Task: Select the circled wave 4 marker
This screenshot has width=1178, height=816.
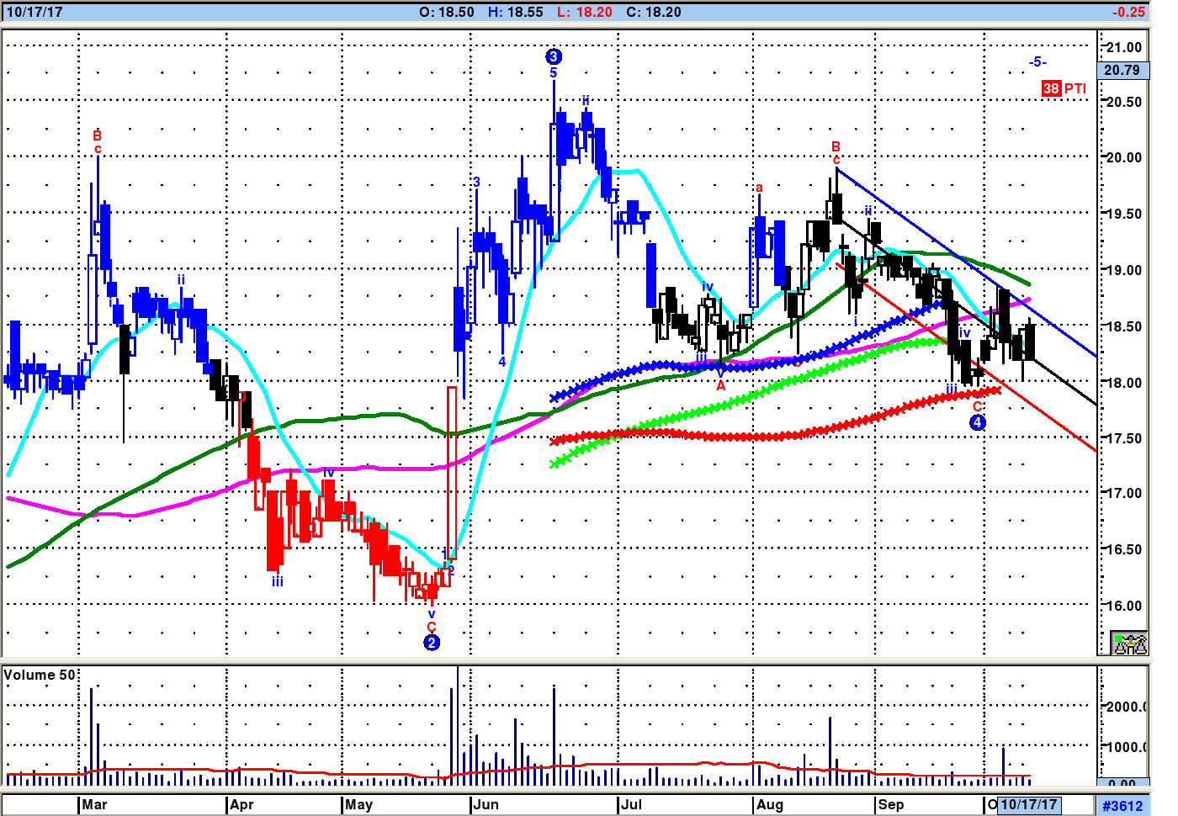Action: pos(978,422)
